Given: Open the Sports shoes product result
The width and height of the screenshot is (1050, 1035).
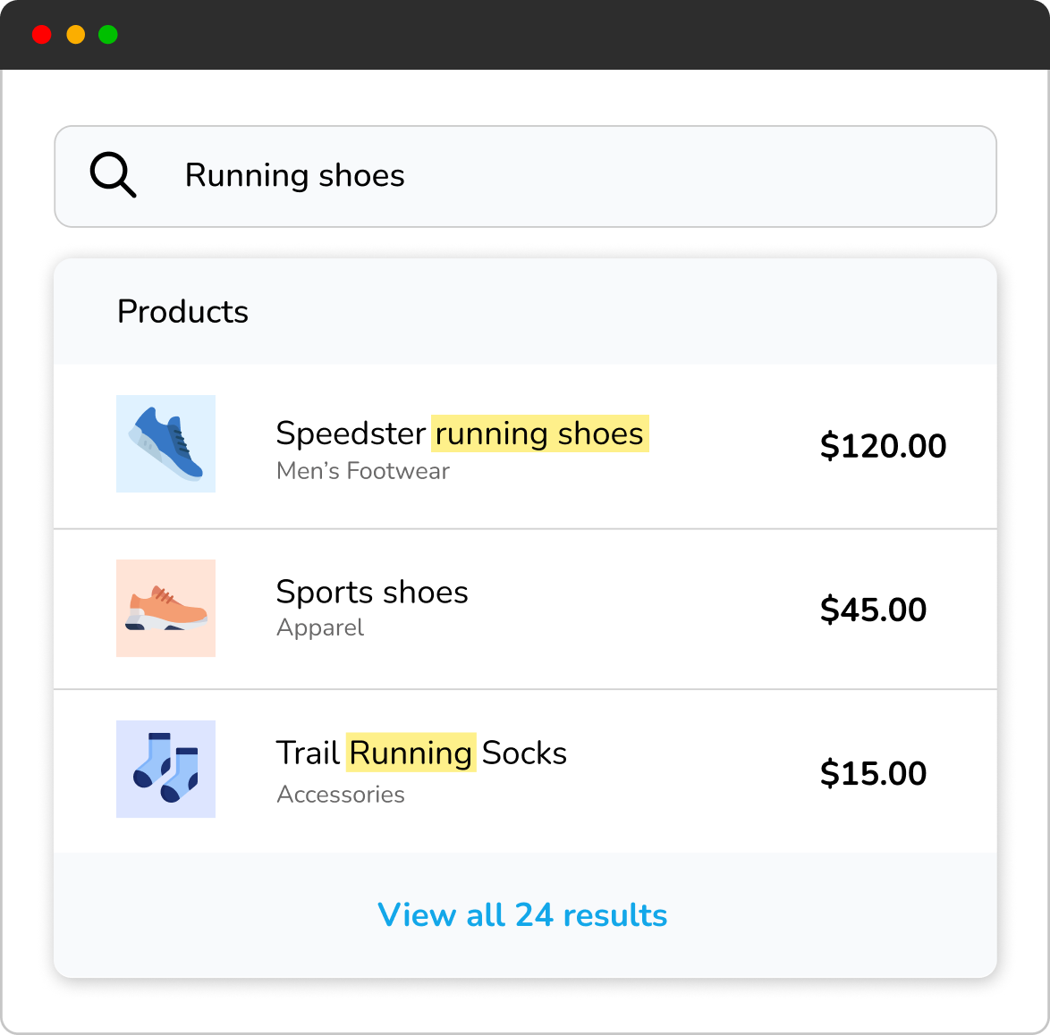Looking at the screenshot, I should 372,592.
